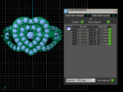The image size is (123, 92).
Task: Click the GEM REPORTER title bar
Action: 90,11
